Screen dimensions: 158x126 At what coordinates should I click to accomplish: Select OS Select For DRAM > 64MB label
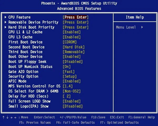click(33, 91)
